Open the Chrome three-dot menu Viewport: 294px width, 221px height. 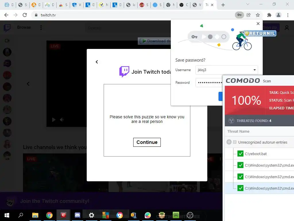click(288, 15)
